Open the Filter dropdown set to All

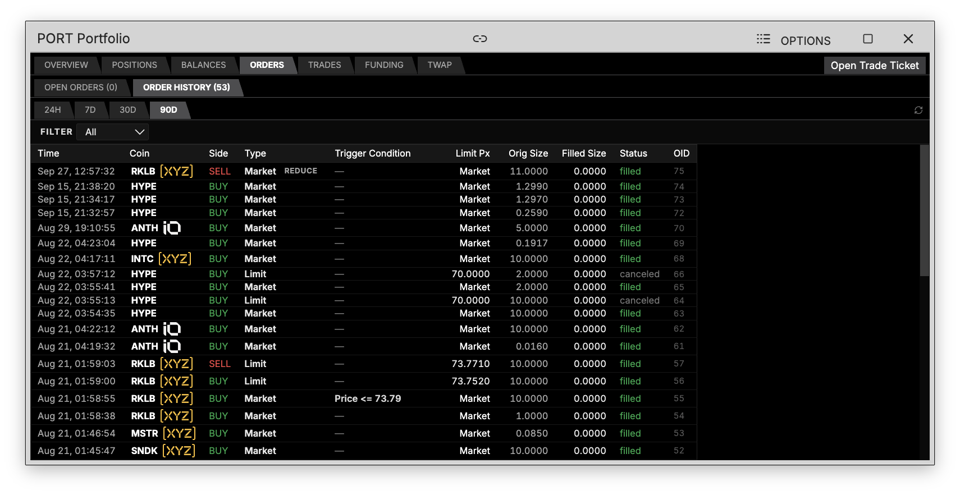pos(113,132)
